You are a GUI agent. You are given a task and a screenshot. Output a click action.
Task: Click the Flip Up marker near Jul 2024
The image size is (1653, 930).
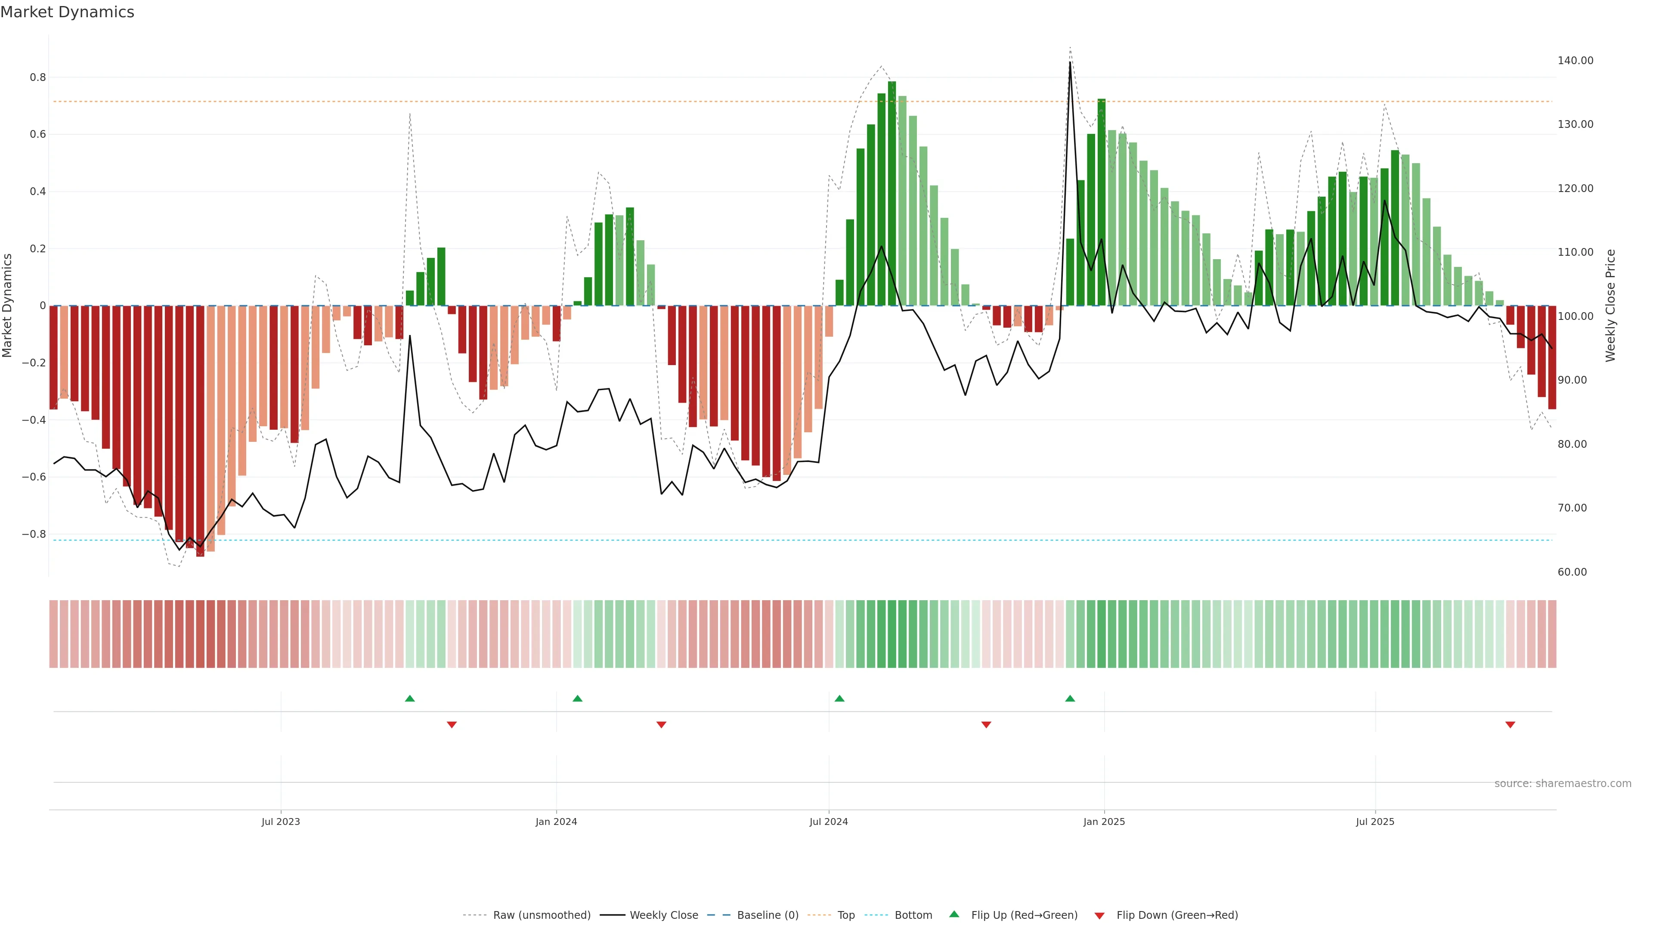pos(839,698)
